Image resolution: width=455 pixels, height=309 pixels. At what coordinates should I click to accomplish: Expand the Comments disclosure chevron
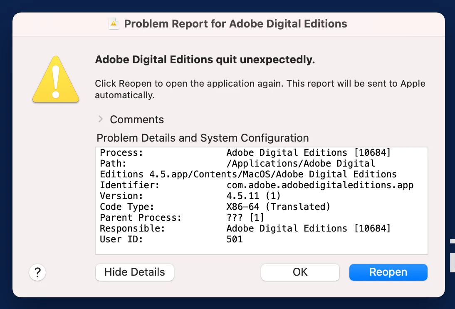[x=100, y=119]
